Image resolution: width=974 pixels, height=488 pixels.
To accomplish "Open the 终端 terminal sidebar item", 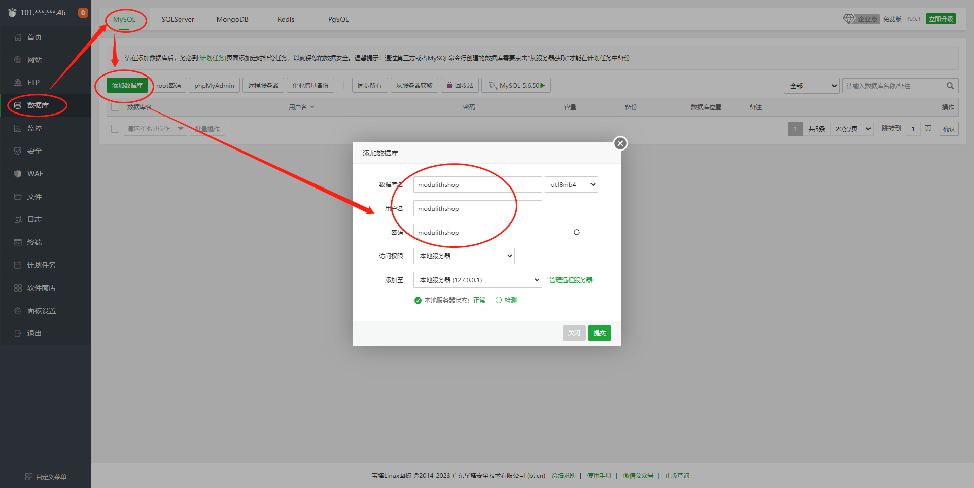I will pos(34,242).
